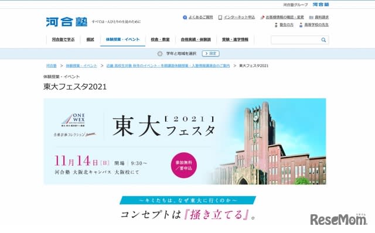Open the 校舎・教室 menu item
This screenshot has width=375, height=233.
pos(160,40)
